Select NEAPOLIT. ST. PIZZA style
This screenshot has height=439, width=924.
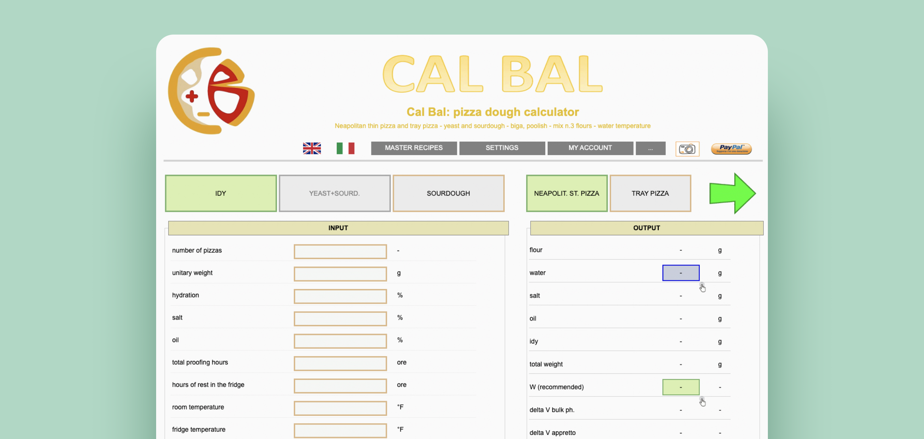566,193
